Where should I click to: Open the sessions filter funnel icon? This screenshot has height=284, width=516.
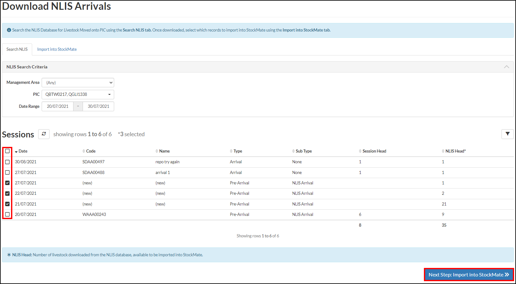(507, 134)
